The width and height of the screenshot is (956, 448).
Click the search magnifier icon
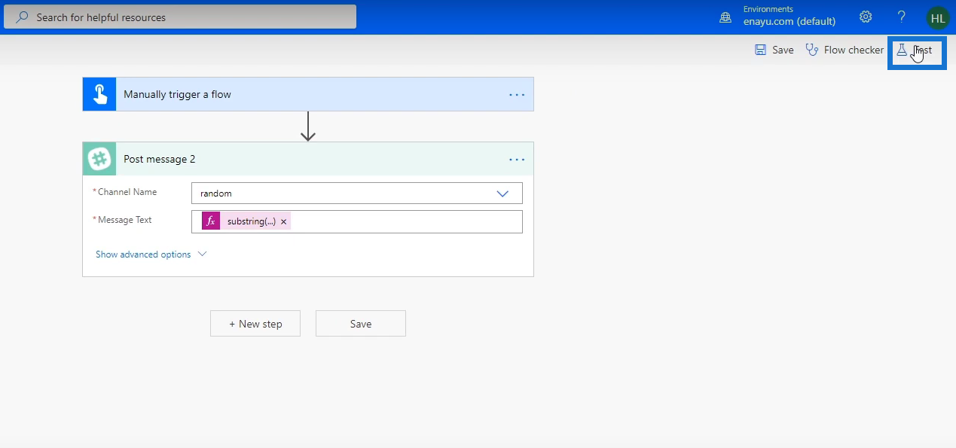pos(22,17)
